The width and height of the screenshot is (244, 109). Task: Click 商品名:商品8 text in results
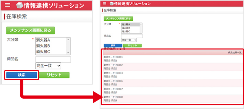pyautogui.click(x=110, y=100)
